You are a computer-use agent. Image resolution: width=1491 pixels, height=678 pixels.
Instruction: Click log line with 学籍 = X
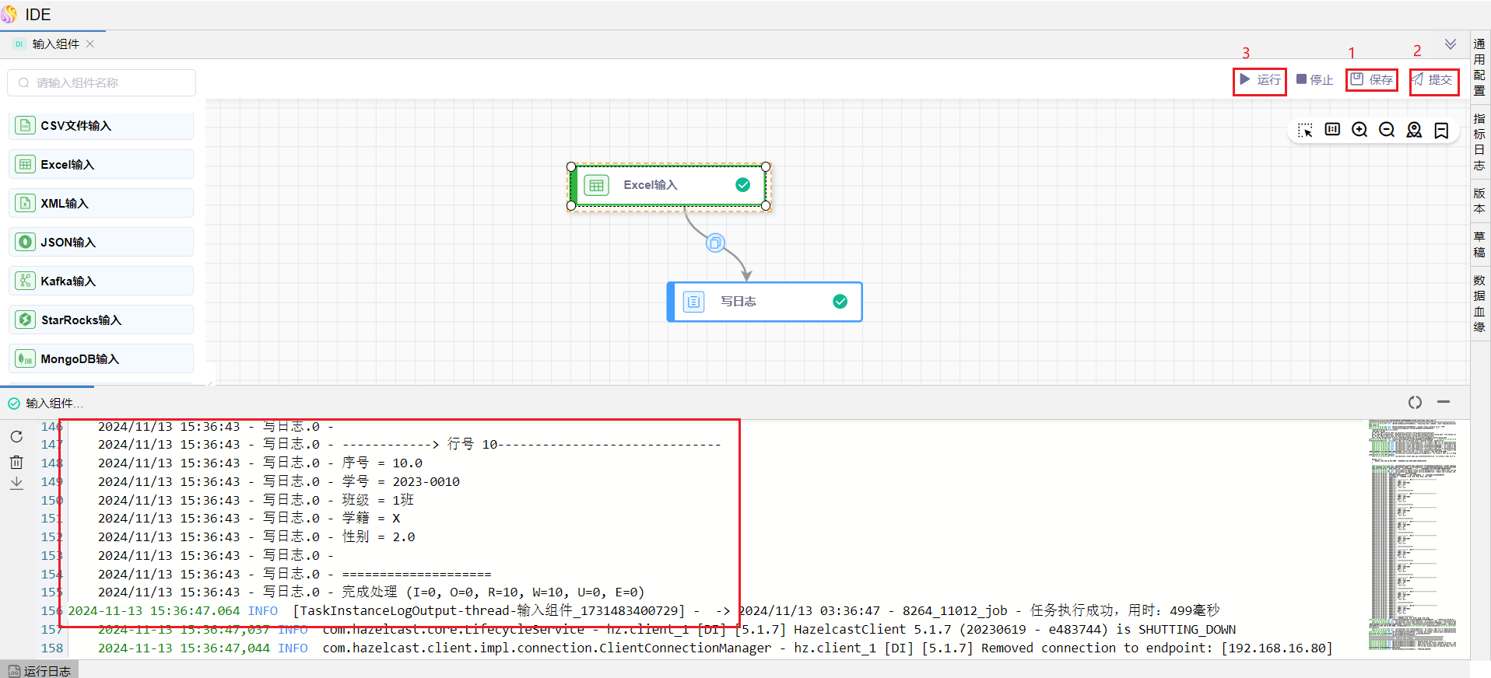249,519
